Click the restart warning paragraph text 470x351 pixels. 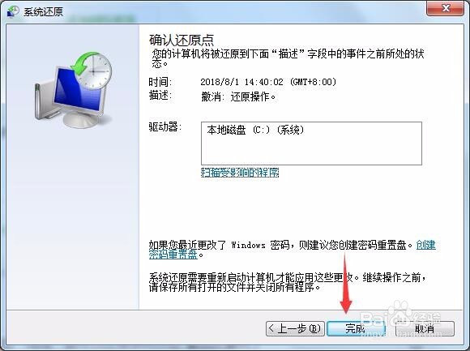(x=288, y=282)
